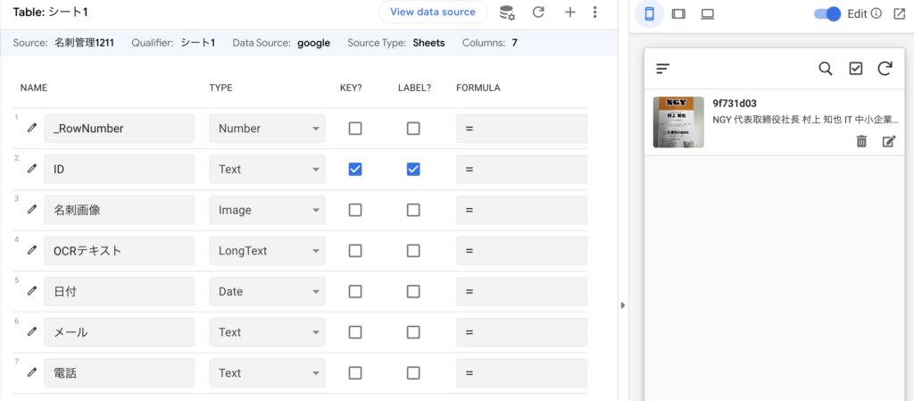This screenshot has height=401, width=914.
Task: Click the メール column name field
Action: (x=119, y=332)
